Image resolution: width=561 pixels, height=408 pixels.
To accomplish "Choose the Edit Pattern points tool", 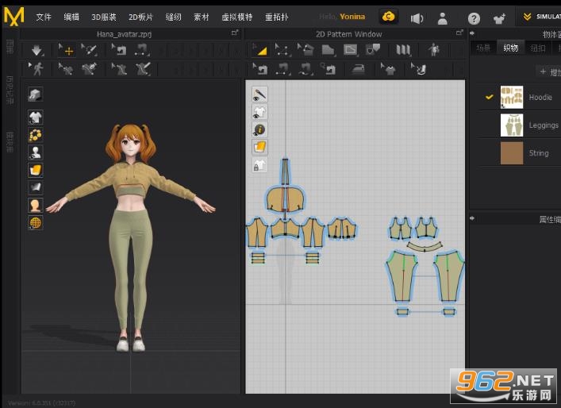I will [x=282, y=50].
